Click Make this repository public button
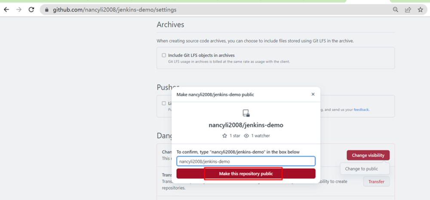430x200 pixels. pyautogui.click(x=246, y=174)
